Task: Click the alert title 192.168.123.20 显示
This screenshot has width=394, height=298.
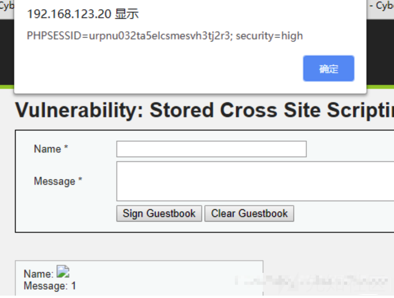Action: tap(83, 15)
